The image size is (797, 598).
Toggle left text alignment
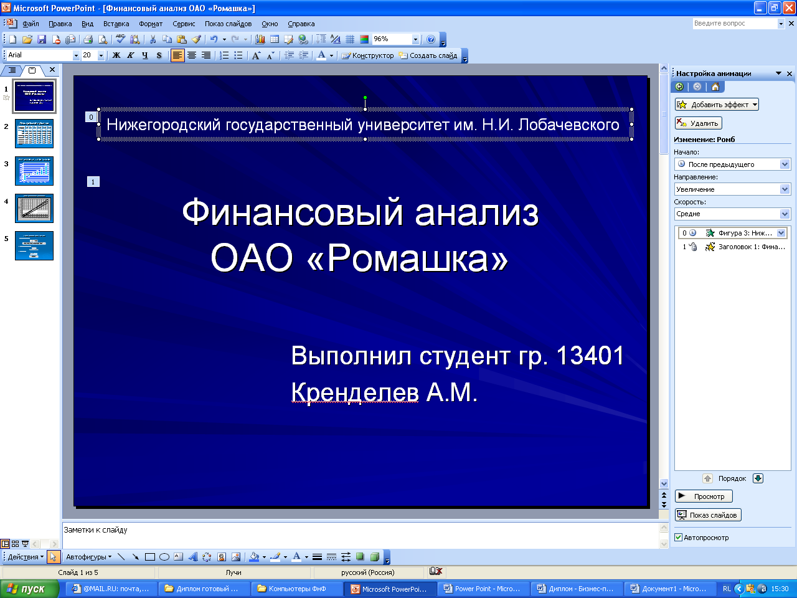pyautogui.click(x=177, y=55)
